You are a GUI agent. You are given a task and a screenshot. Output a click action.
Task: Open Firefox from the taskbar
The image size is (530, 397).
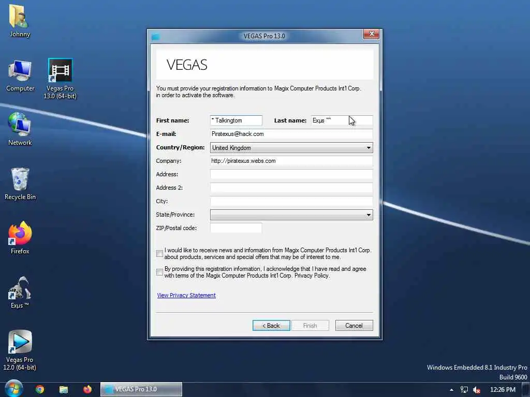87,389
